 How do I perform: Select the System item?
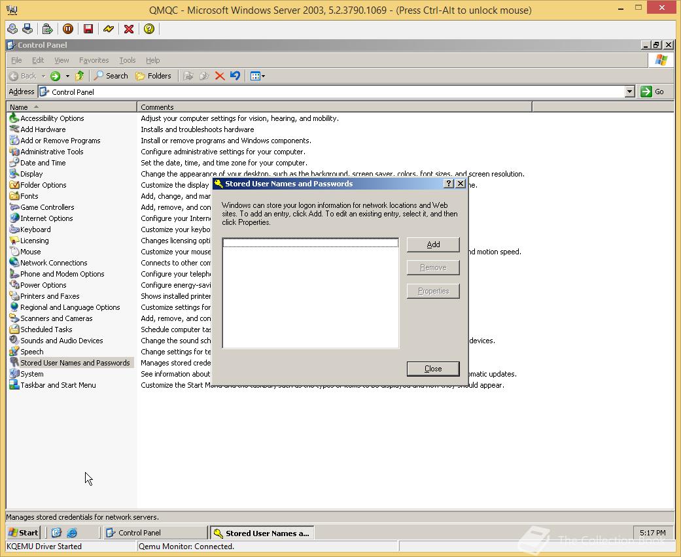[x=26, y=374]
